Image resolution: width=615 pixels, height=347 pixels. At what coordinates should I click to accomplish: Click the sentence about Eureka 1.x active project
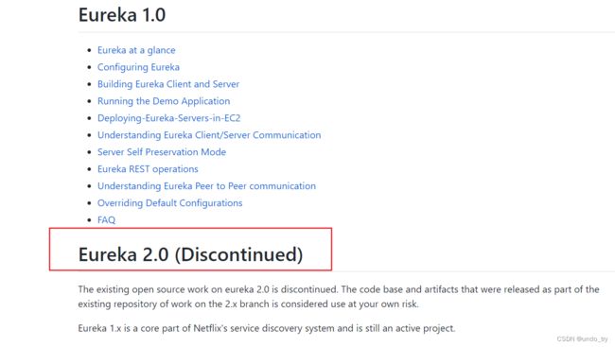[266, 328]
